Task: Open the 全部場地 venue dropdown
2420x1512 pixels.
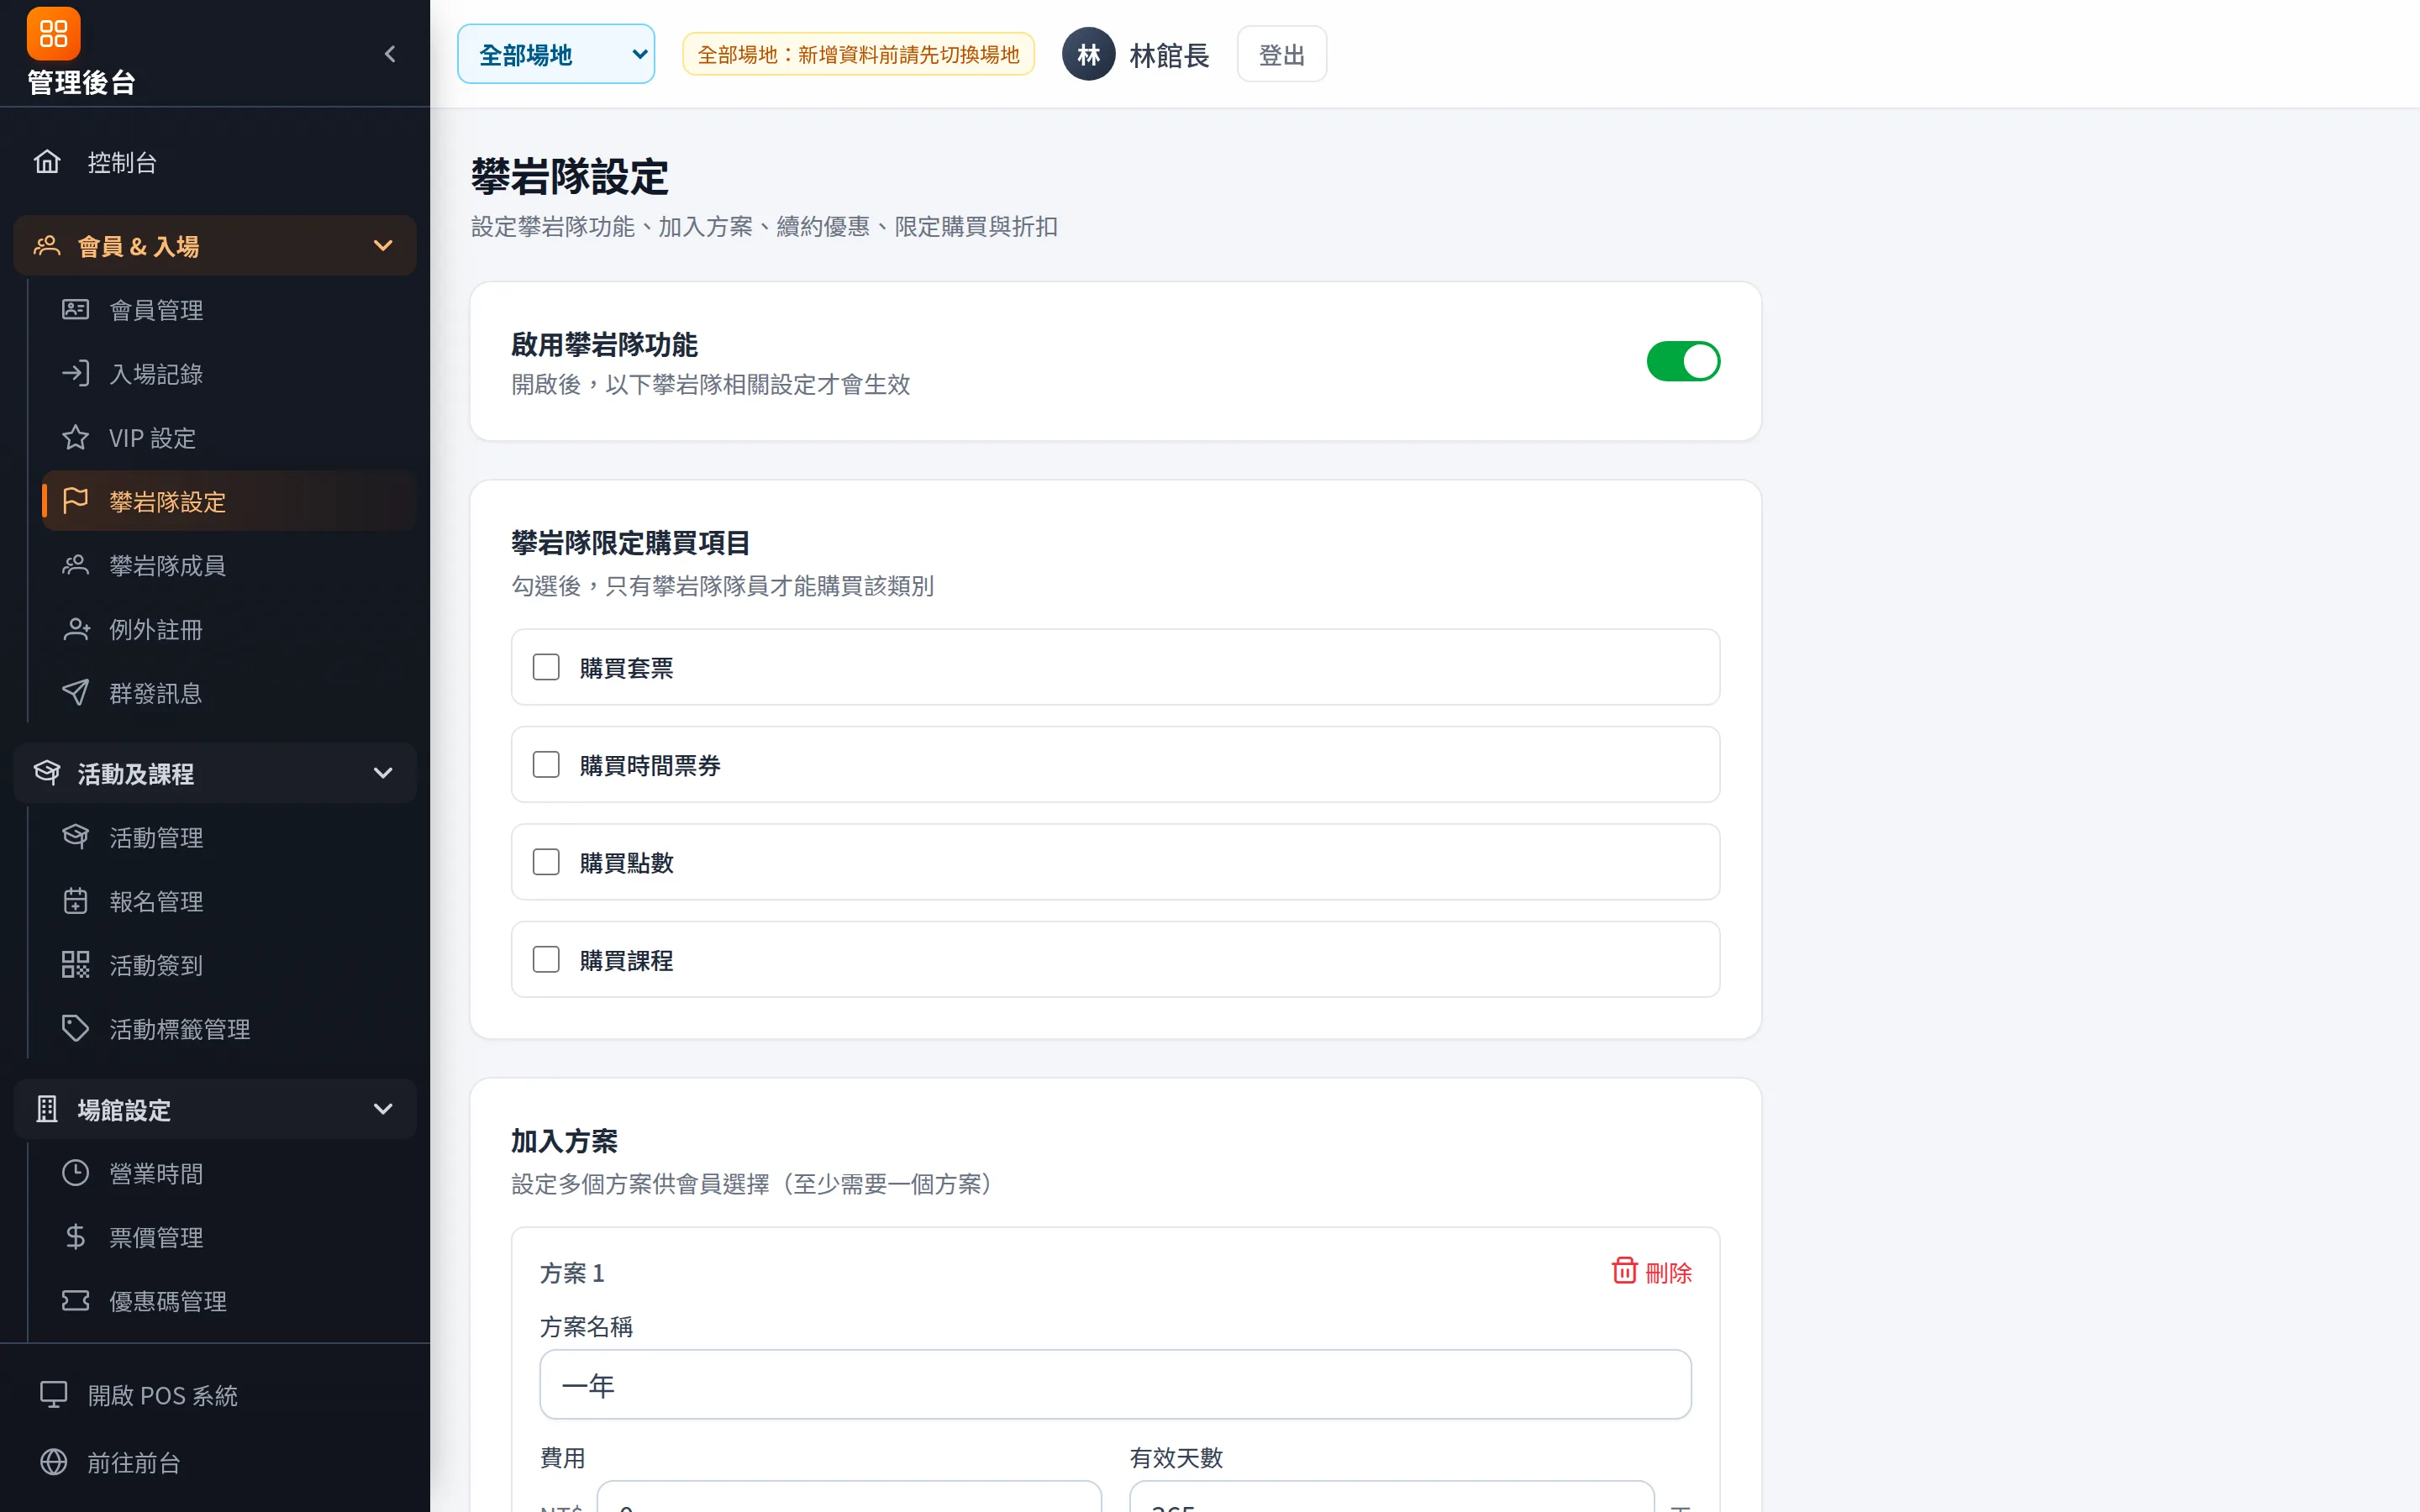Action: point(556,54)
